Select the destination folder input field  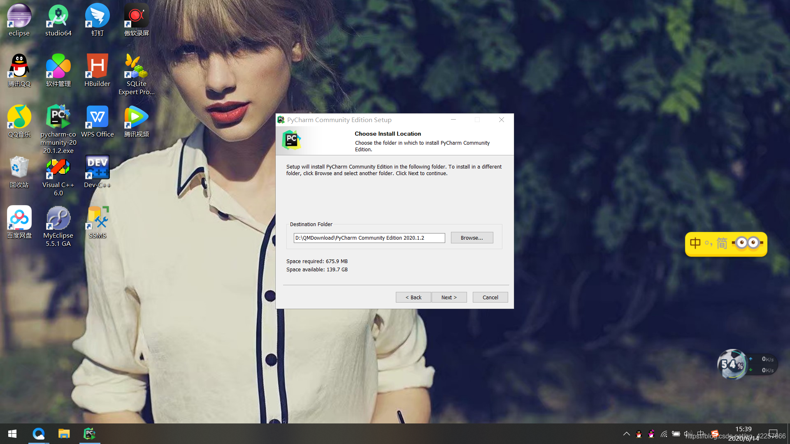369,238
